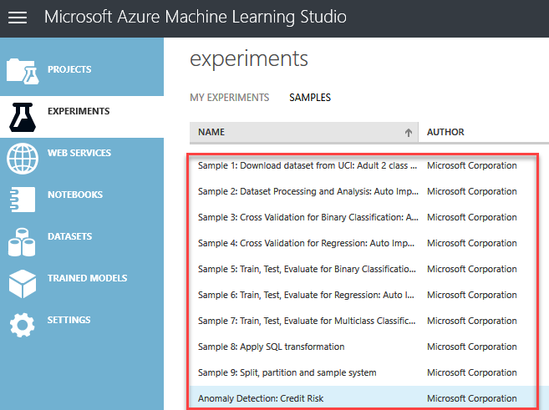Open TRAINED MODELS section
The image size is (549, 410).
coord(87,278)
